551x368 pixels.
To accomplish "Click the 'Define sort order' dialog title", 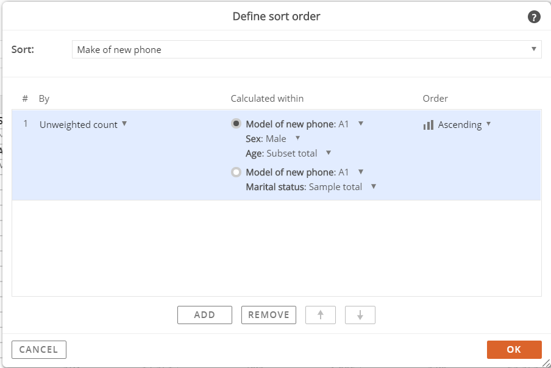I will (x=277, y=16).
